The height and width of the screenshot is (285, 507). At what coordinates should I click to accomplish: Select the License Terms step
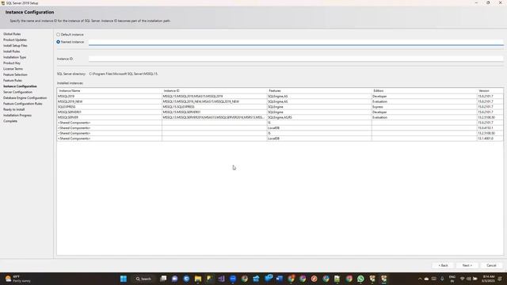click(x=13, y=69)
